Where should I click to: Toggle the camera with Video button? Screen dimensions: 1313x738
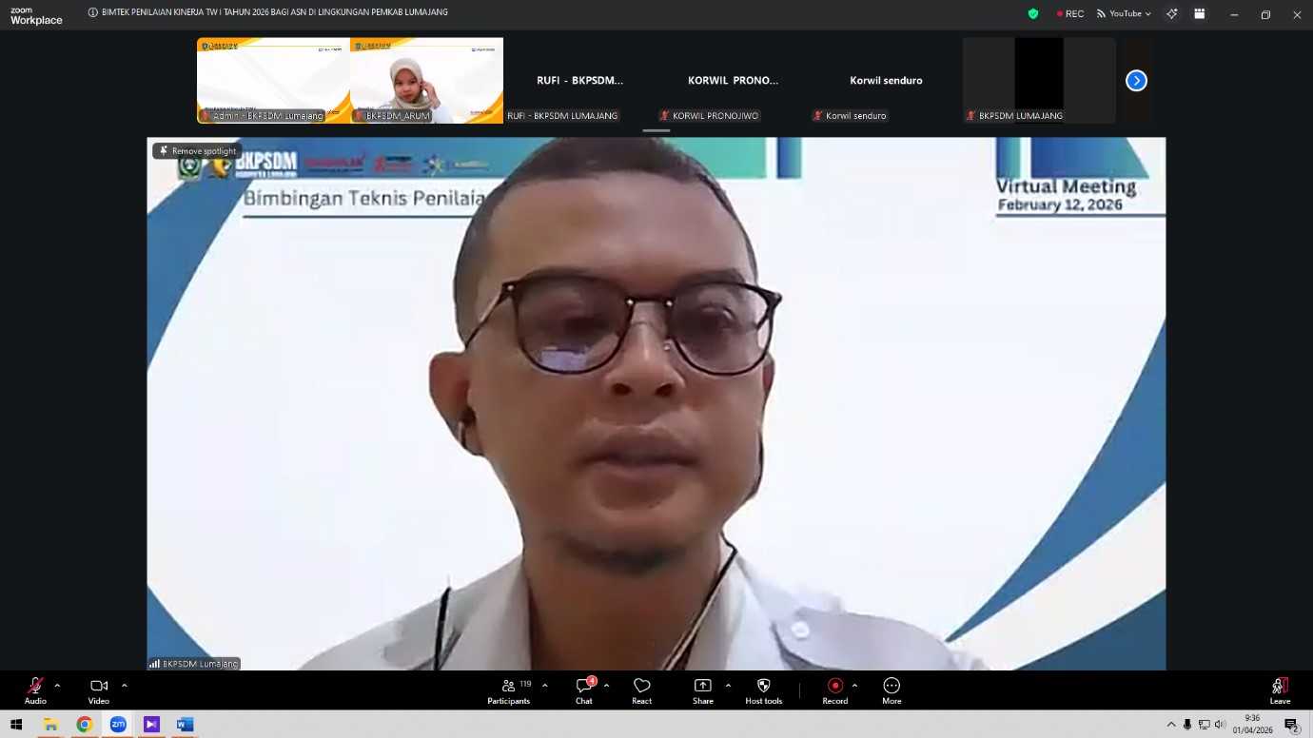(99, 690)
